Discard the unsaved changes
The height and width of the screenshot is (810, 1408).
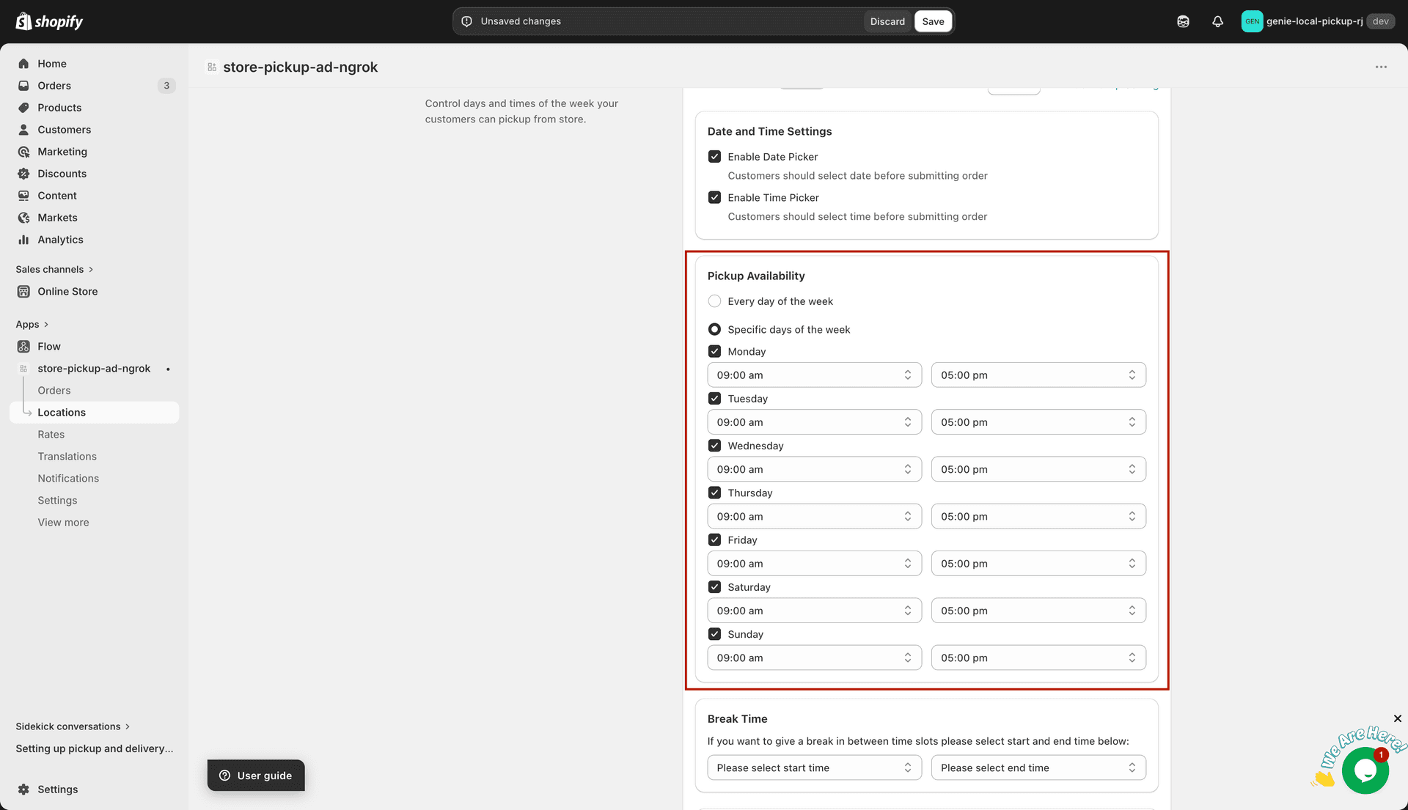887,21
